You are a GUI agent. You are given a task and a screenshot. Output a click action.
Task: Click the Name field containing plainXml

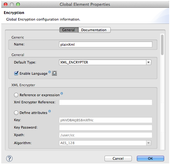(x=106, y=45)
